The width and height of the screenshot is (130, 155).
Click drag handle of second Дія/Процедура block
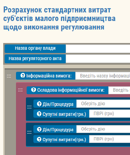point(29,132)
